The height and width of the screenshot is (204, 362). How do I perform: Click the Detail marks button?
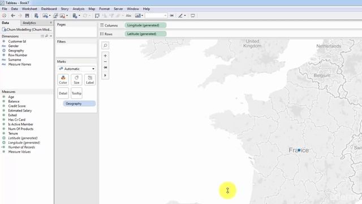63,93
